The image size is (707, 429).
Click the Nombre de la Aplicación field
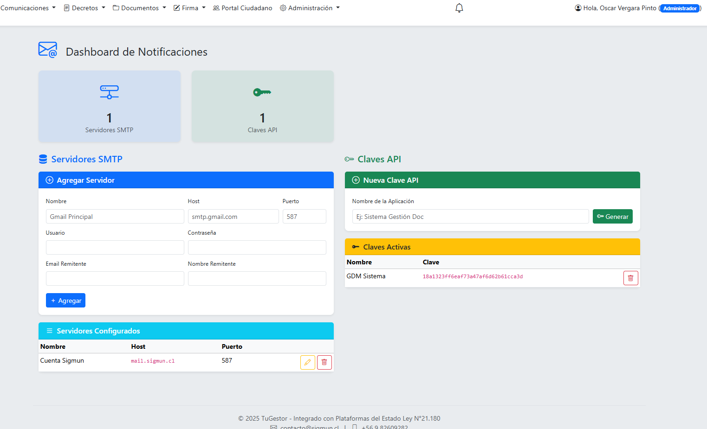click(x=470, y=217)
